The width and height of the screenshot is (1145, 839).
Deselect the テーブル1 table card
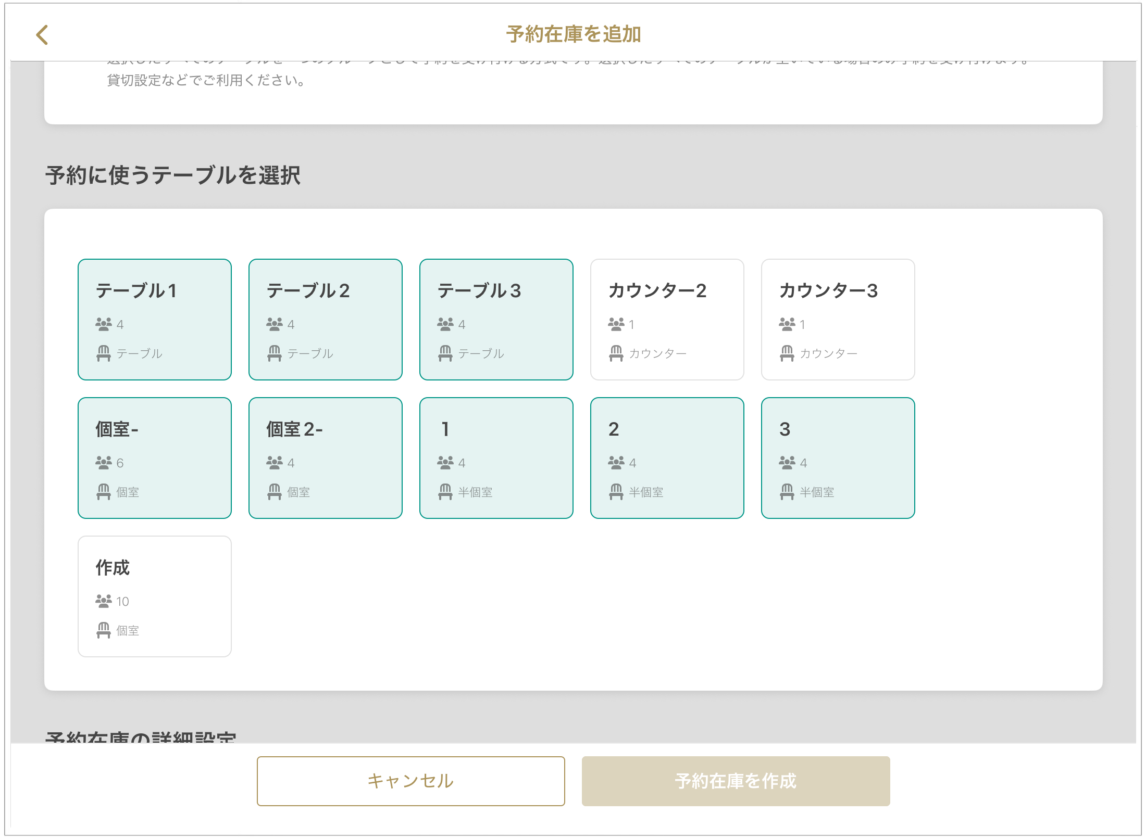[155, 320]
